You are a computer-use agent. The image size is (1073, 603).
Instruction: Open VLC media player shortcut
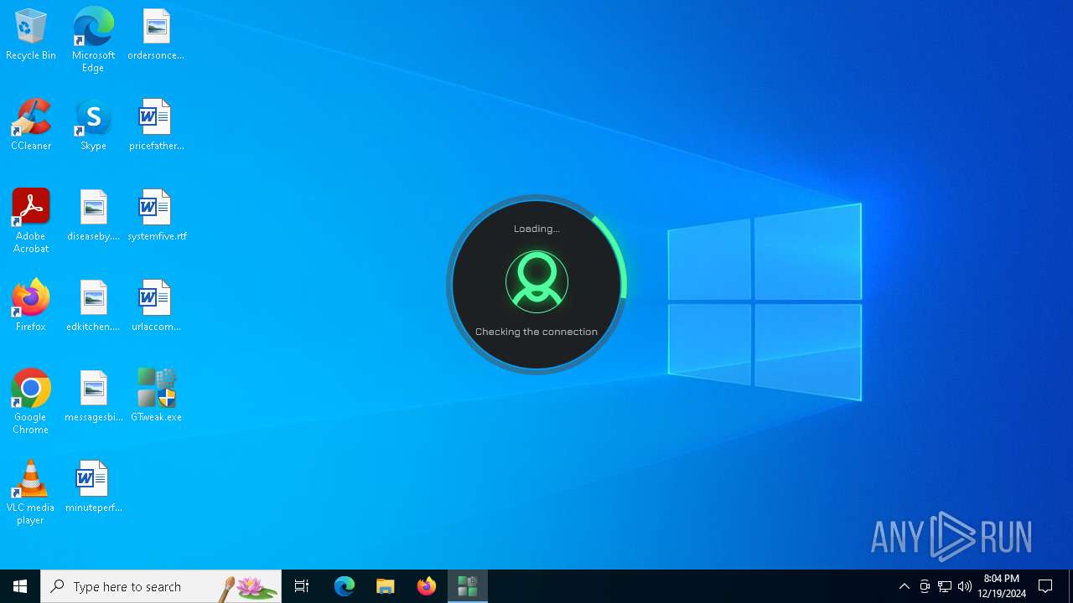[x=31, y=492]
